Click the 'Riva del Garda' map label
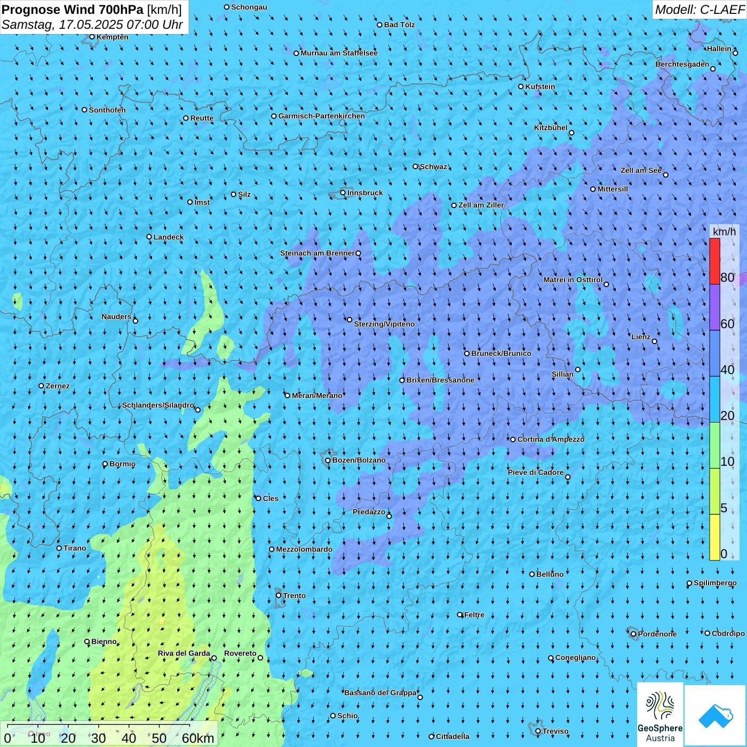This screenshot has height=747, width=747. coord(184,653)
